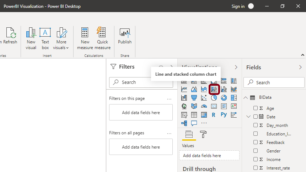The width and height of the screenshot is (306, 172).
Task: Enable the Feedback field checkbox
Action: 256,142
